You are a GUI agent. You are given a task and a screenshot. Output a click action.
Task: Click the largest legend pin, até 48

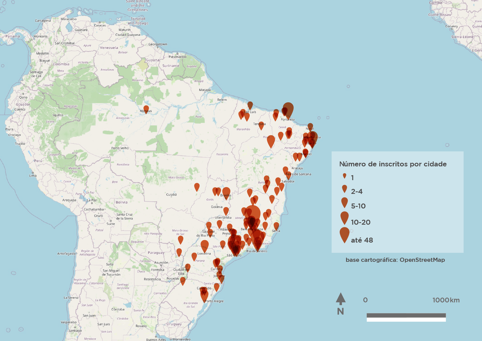(344, 234)
